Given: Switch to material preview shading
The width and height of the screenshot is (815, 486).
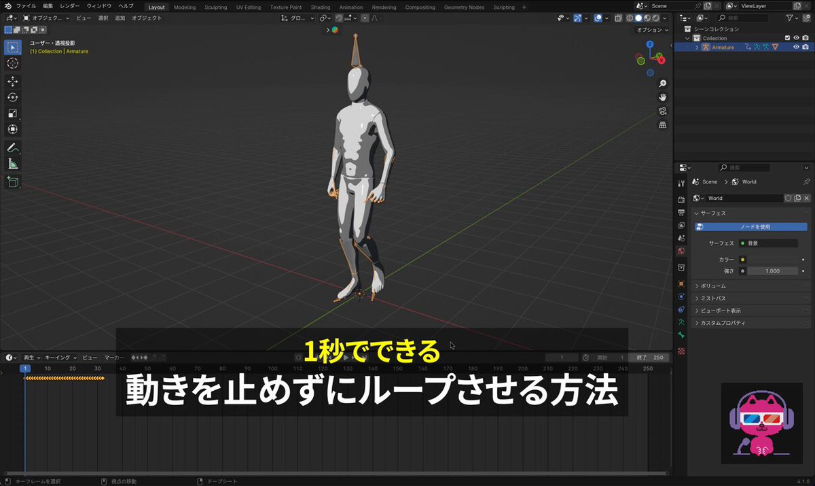Looking at the screenshot, I should [x=647, y=18].
